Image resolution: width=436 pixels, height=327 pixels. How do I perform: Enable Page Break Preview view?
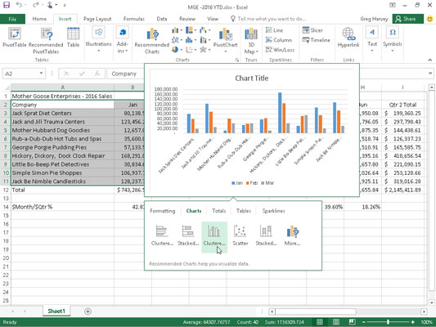pyautogui.click(x=352, y=322)
